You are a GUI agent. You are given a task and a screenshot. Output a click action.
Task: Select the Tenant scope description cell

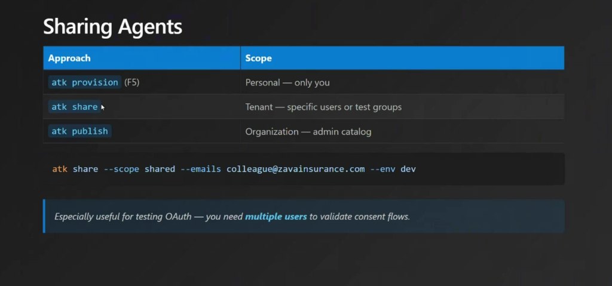tap(323, 107)
